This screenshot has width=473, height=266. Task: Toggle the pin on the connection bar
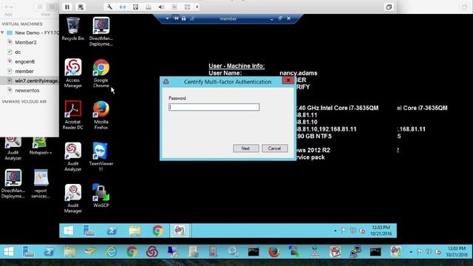[176, 18]
